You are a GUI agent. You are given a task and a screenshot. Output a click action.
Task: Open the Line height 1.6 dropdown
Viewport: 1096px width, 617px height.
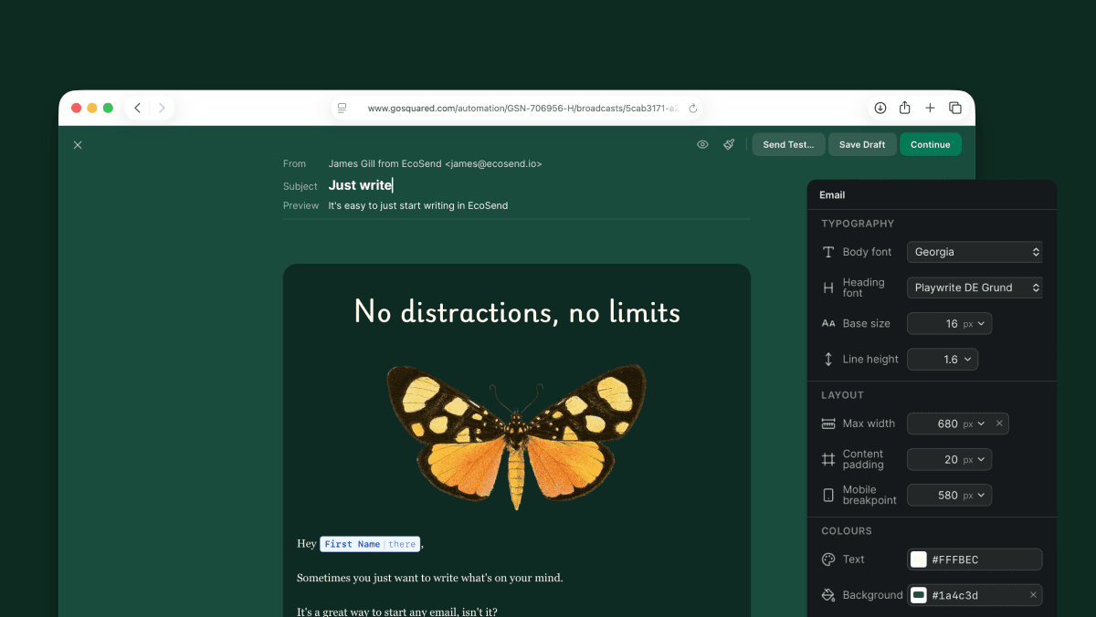(x=943, y=360)
